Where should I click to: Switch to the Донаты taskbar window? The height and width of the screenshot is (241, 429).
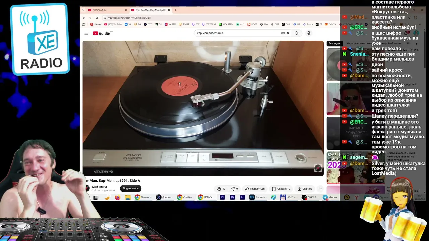pyautogui.click(x=165, y=197)
